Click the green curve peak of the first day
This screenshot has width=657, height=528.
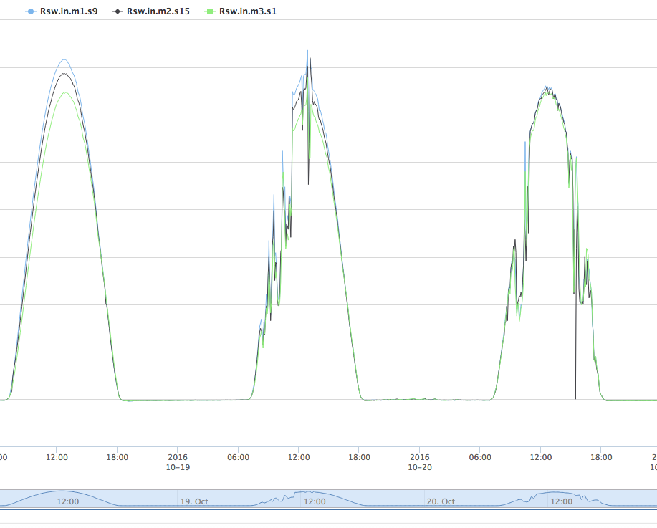coord(64,92)
